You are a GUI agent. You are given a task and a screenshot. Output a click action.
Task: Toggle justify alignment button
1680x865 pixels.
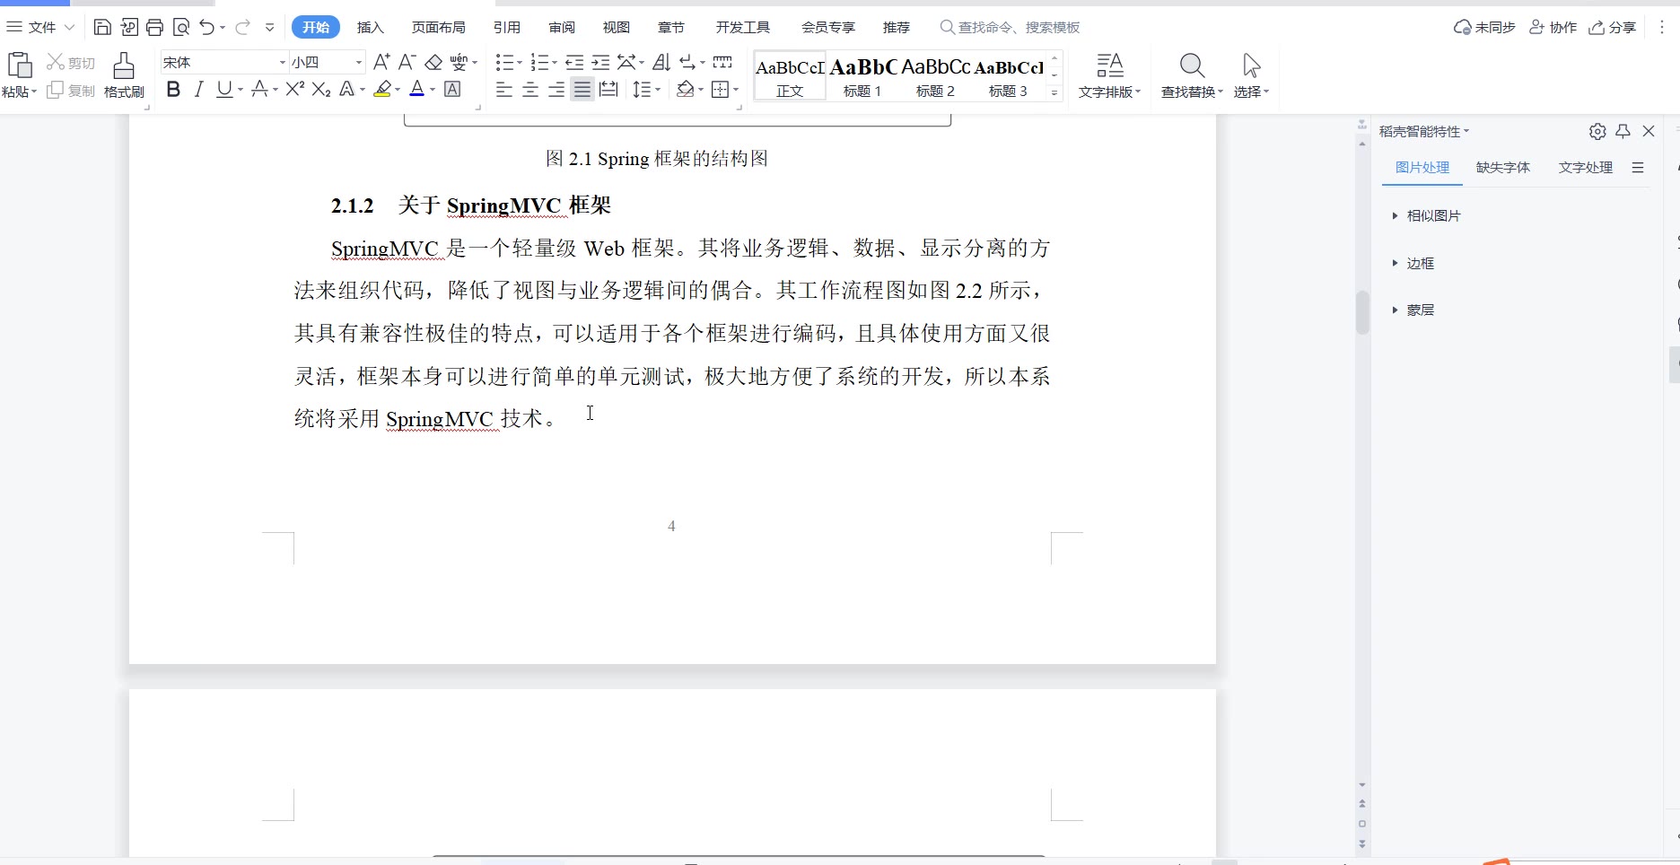coord(582,90)
